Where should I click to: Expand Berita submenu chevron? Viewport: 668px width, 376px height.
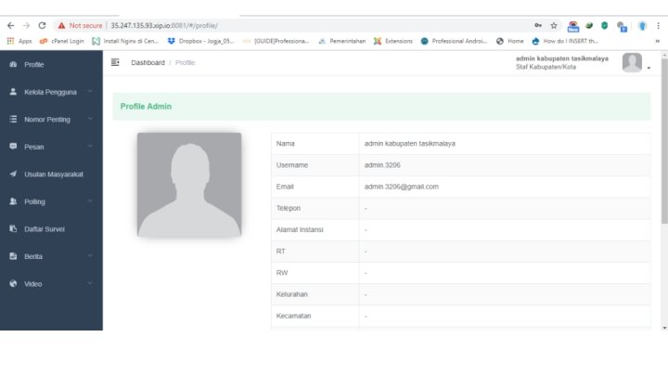[x=90, y=255]
